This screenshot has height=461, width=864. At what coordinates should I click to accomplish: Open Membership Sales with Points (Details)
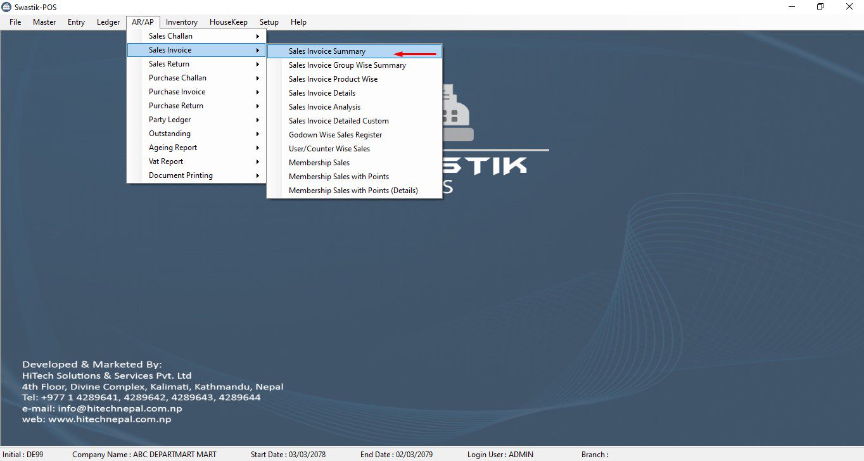[353, 191]
